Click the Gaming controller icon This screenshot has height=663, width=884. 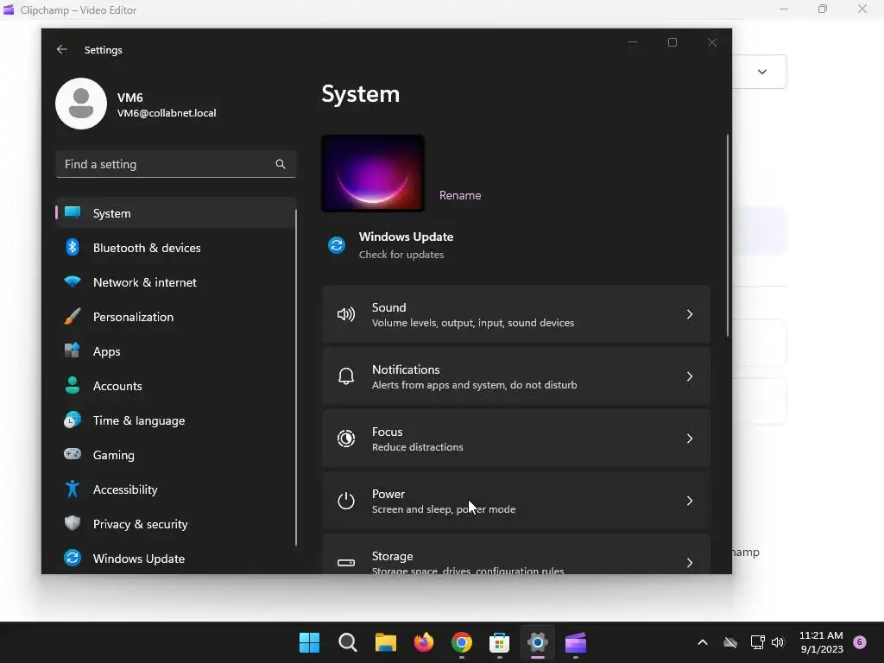[73, 454]
